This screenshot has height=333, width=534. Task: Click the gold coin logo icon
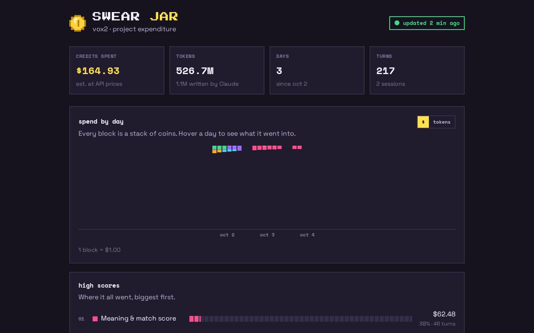tap(78, 23)
